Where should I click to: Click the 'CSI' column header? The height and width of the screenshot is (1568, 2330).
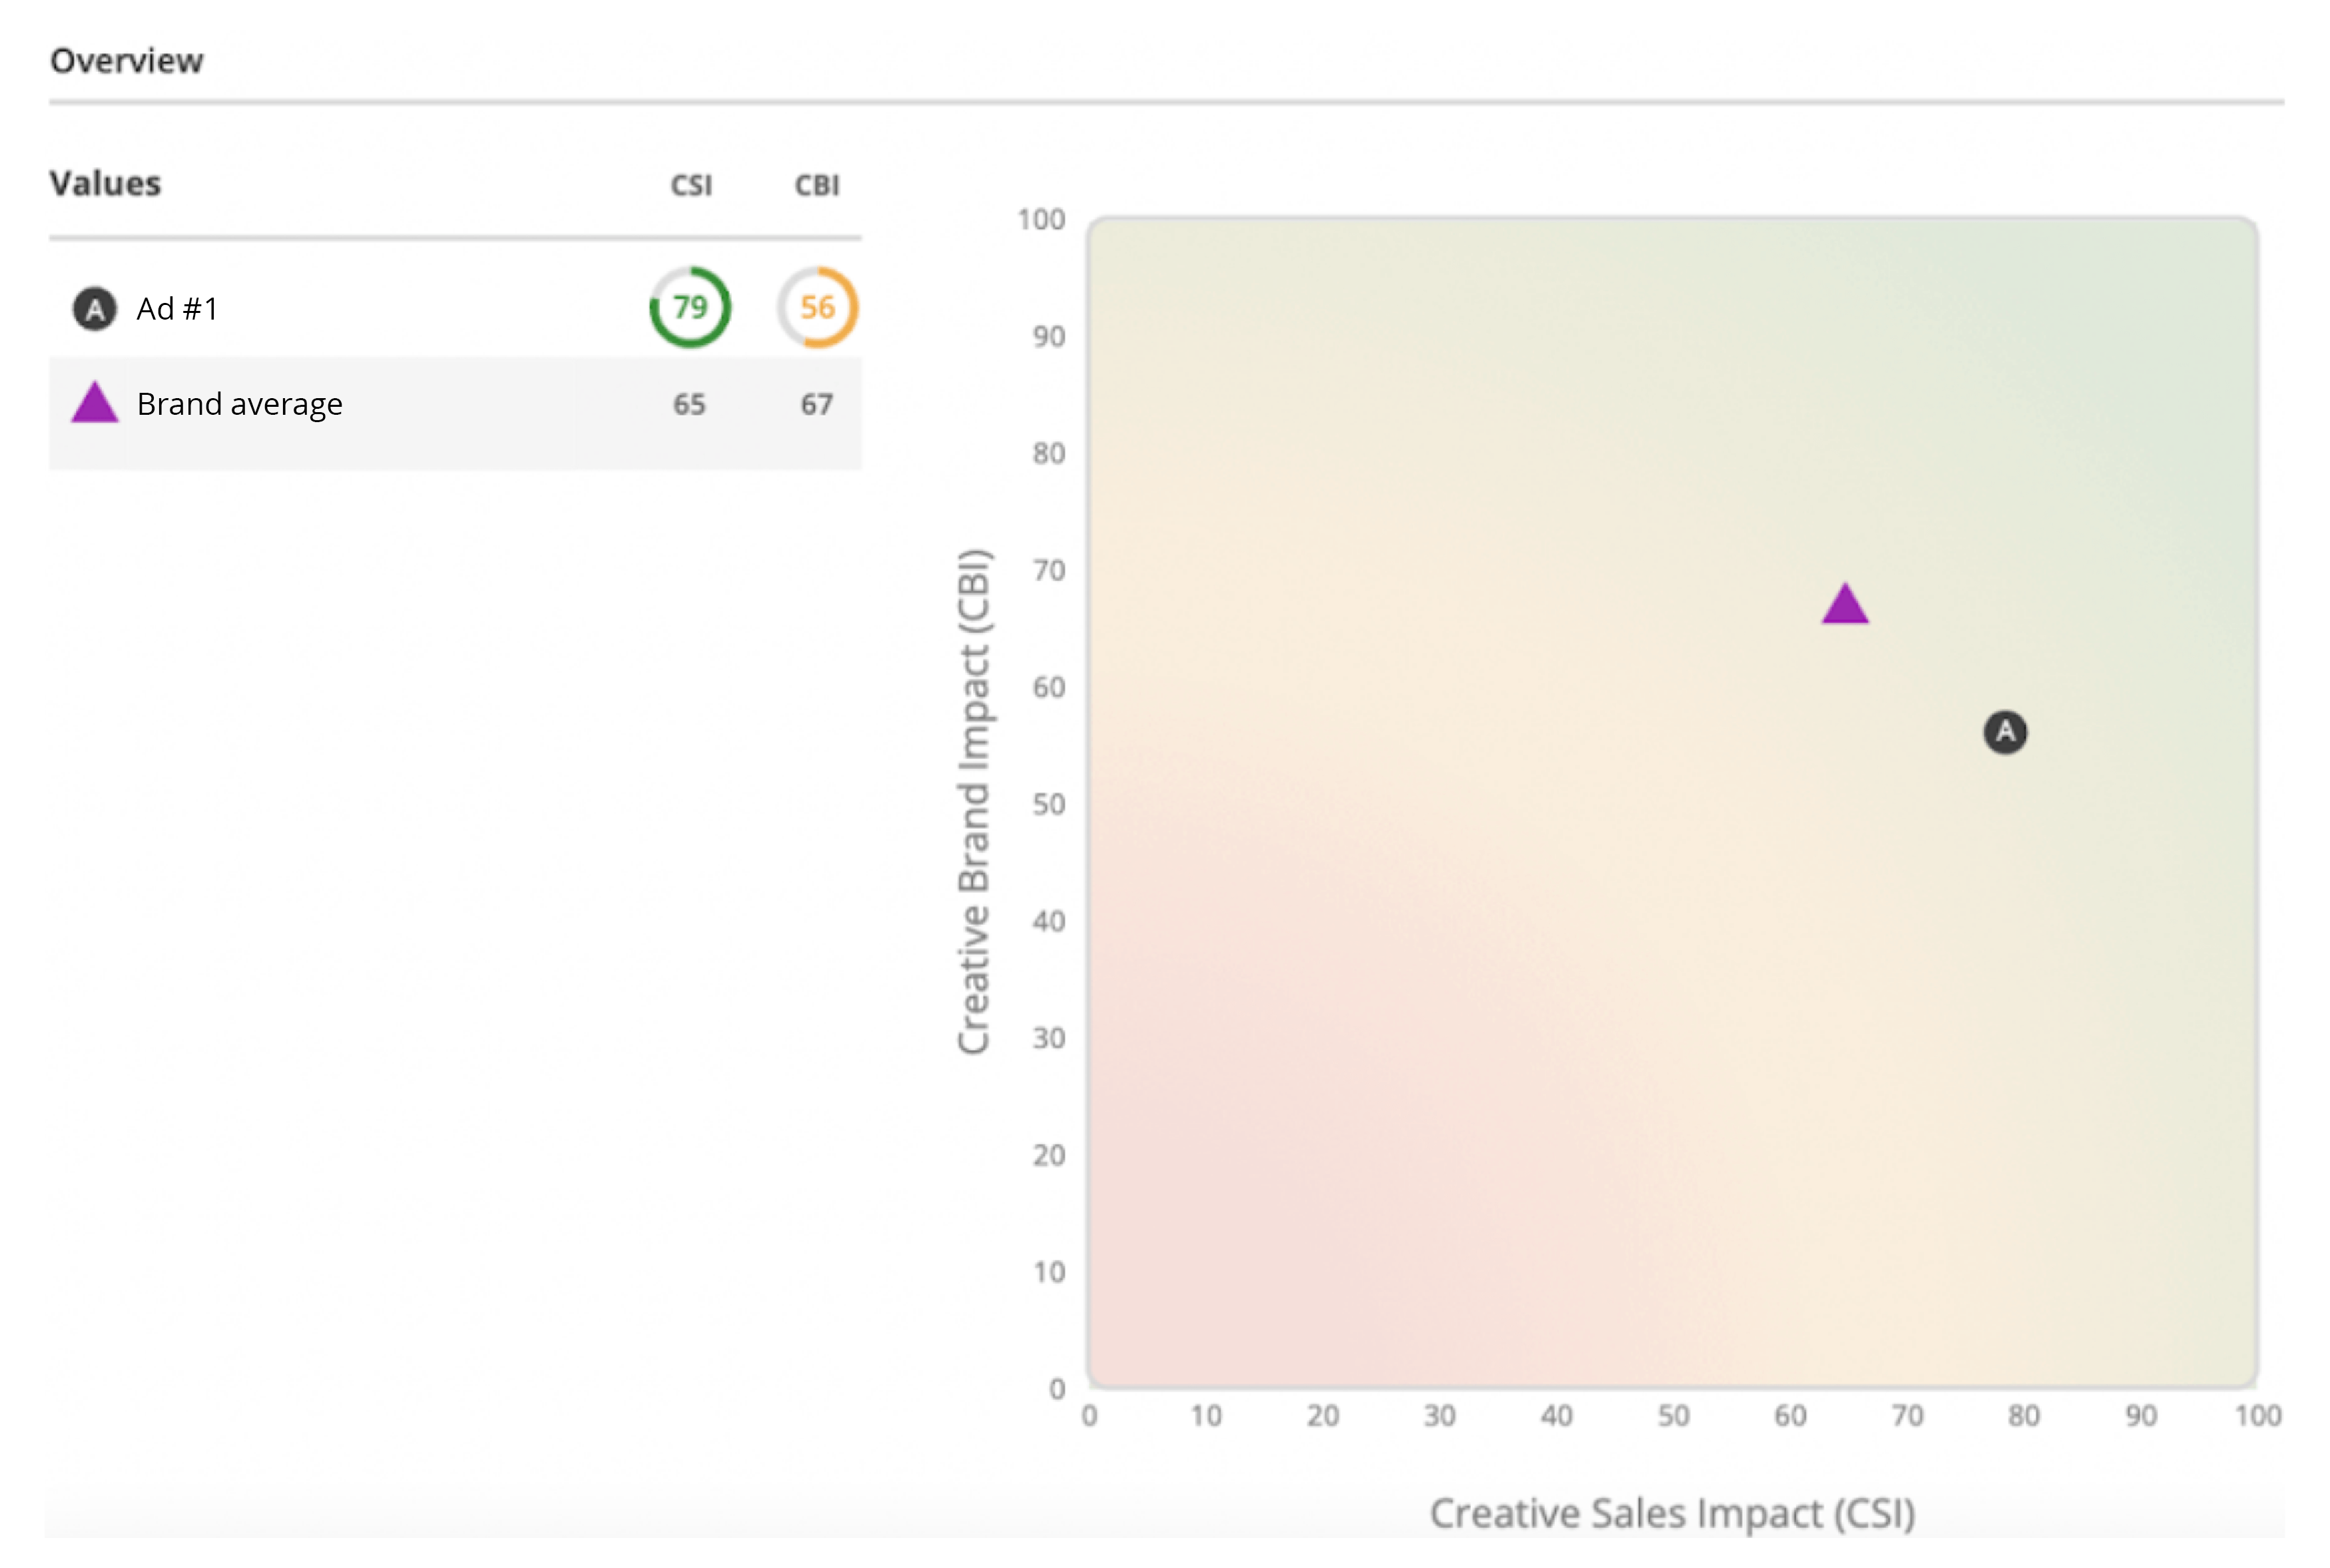pyautogui.click(x=691, y=186)
